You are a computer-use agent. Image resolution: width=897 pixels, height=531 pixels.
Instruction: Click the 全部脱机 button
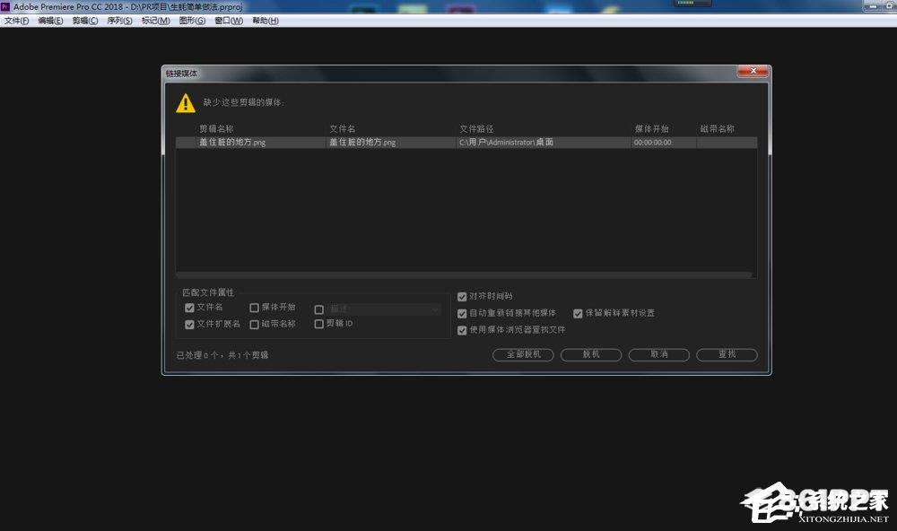[523, 355]
